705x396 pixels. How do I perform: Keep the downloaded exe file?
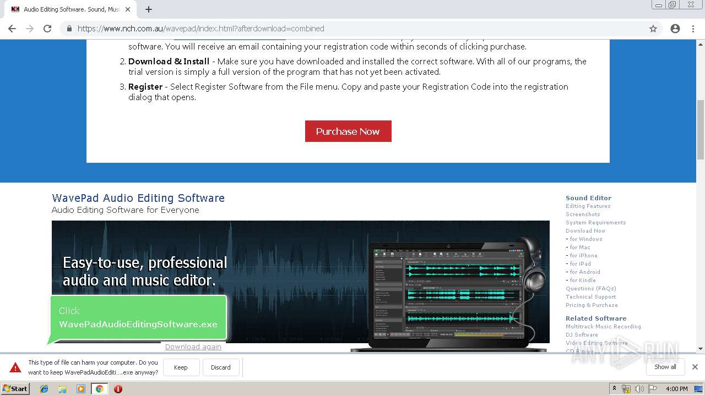point(181,367)
